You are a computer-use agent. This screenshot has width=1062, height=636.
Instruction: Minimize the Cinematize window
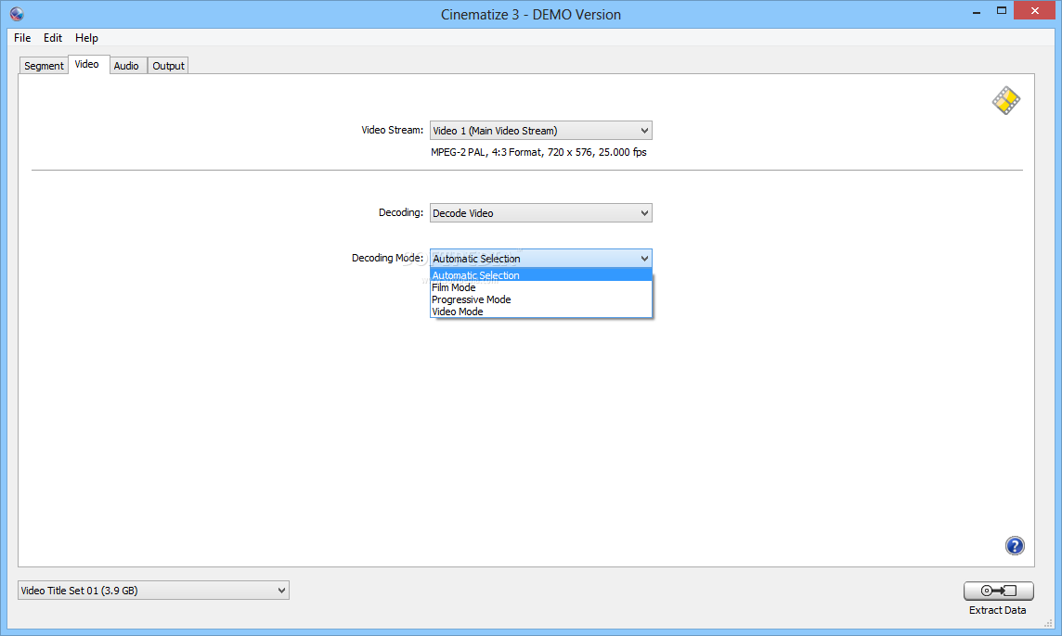click(x=977, y=11)
